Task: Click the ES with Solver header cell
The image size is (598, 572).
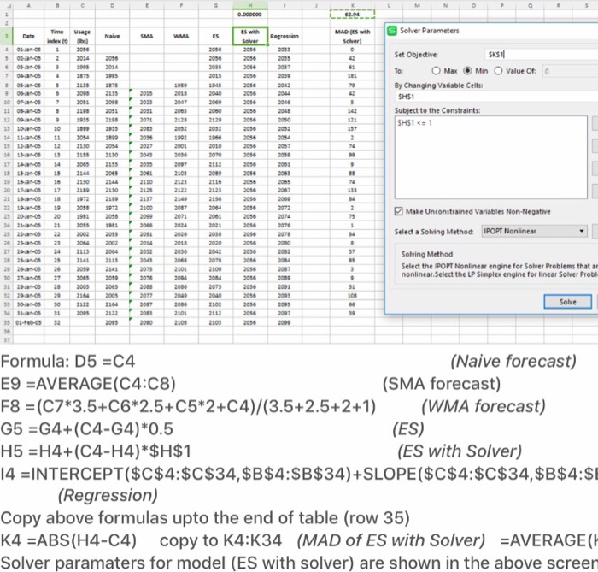Action: coord(249,36)
